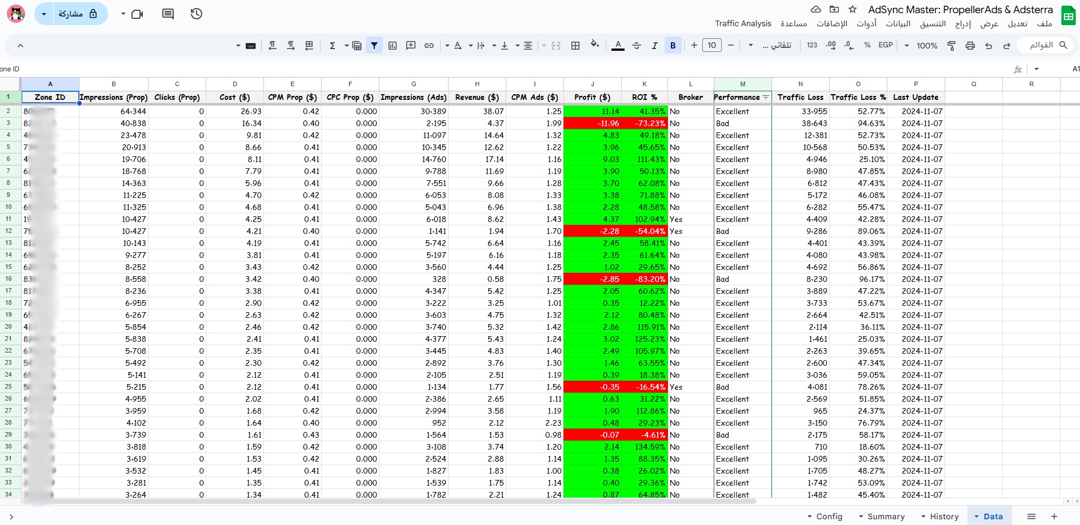This screenshot has width=1080, height=525.
Task: Click the move-to-folder icon by title
Action: point(834,9)
